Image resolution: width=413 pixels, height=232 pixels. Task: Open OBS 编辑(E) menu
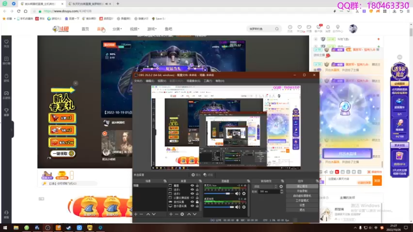(150, 81)
